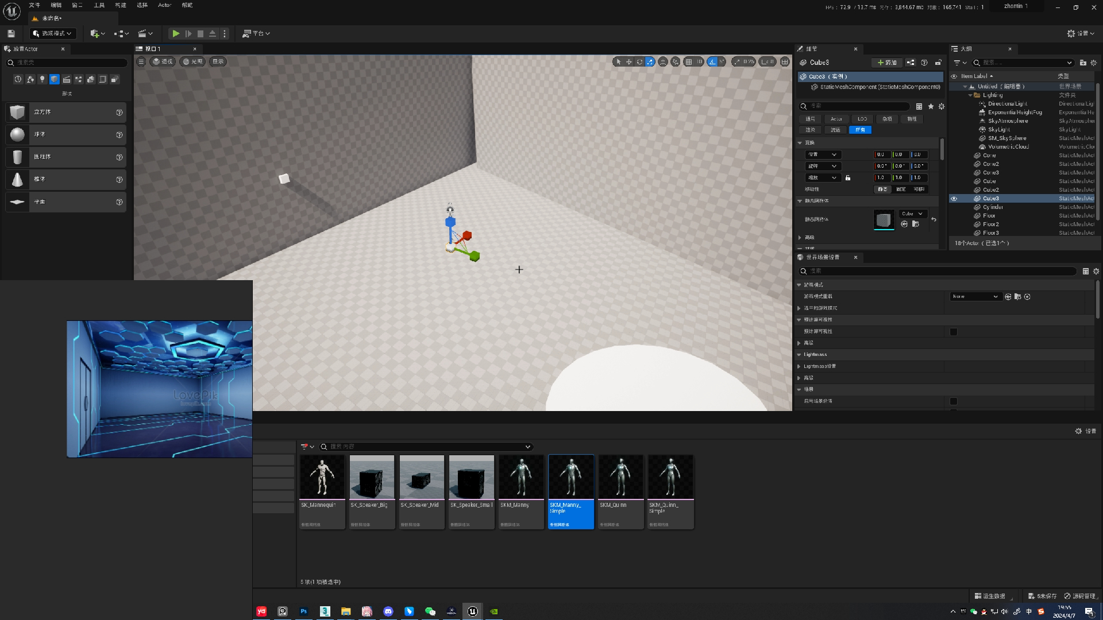Open the GameMode override None dropdown

pyautogui.click(x=975, y=297)
